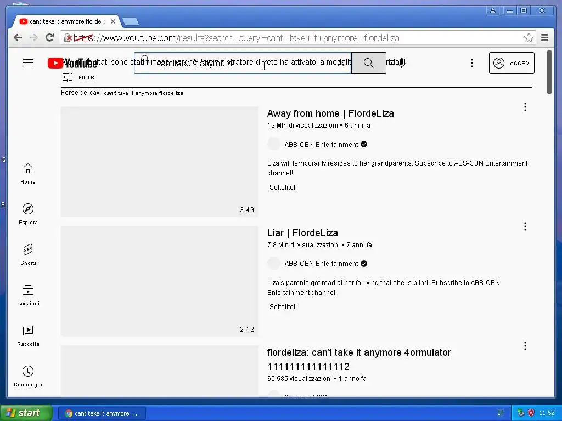Close the current browser tab
This screenshot has width=562, height=421.
pyautogui.click(x=113, y=21)
